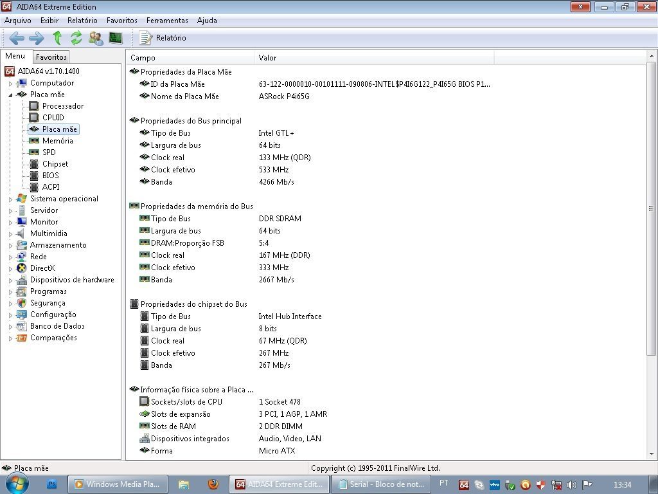Viewport: 658px width, 494px height.
Task: Click the Relatório document icon
Action: (145, 38)
